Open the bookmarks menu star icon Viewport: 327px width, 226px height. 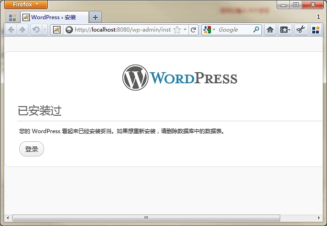pos(285,30)
